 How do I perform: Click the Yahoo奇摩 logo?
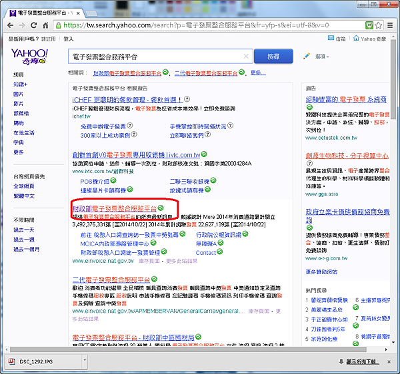28,58
